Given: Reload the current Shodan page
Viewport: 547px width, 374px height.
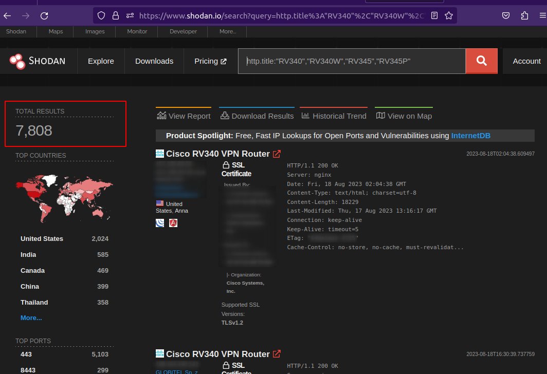Looking at the screenshot, I should [x=44, y=16].
